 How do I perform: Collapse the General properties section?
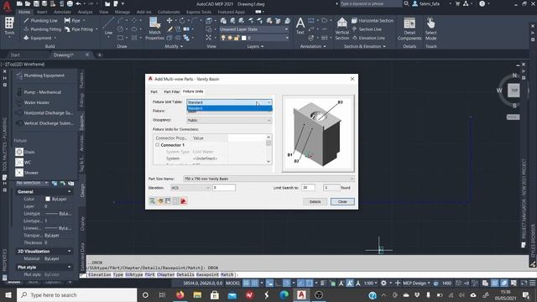[x=70, y=192]
